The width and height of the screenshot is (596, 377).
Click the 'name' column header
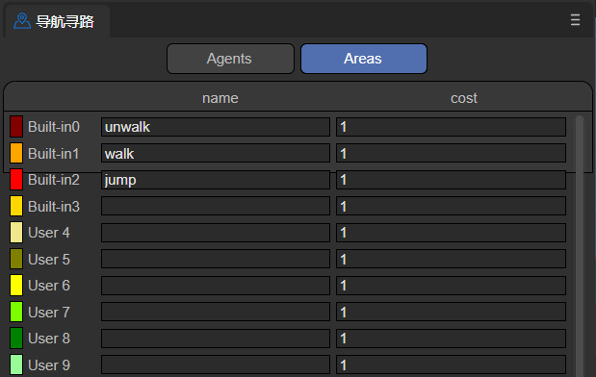point(220,98)
